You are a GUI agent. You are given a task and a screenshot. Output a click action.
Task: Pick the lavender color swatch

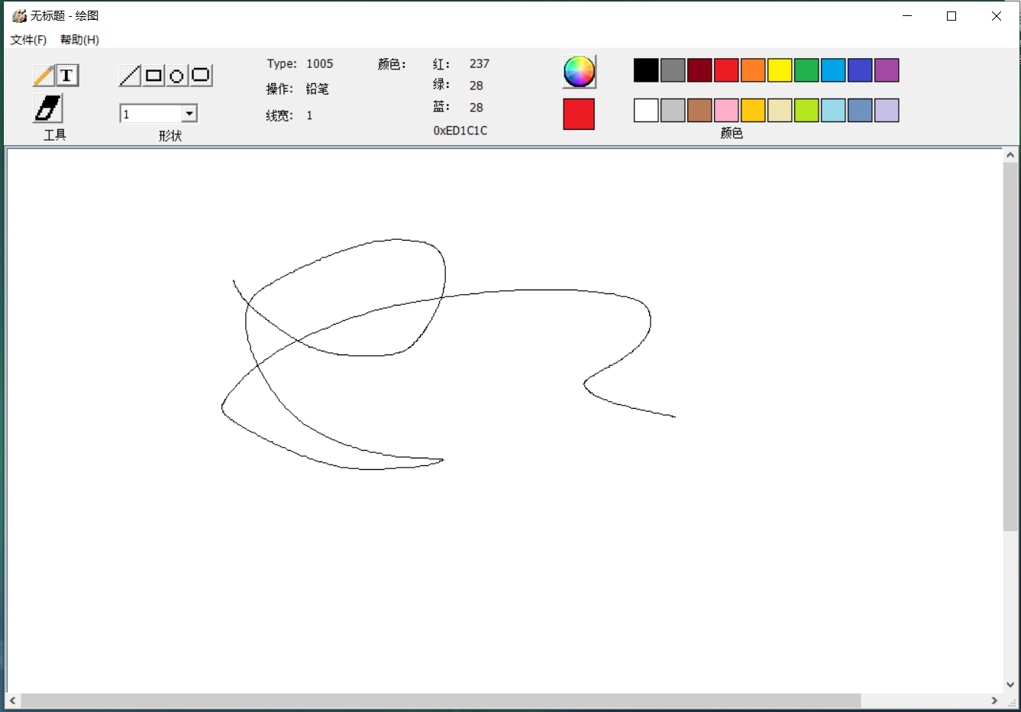tap(887, 110)
